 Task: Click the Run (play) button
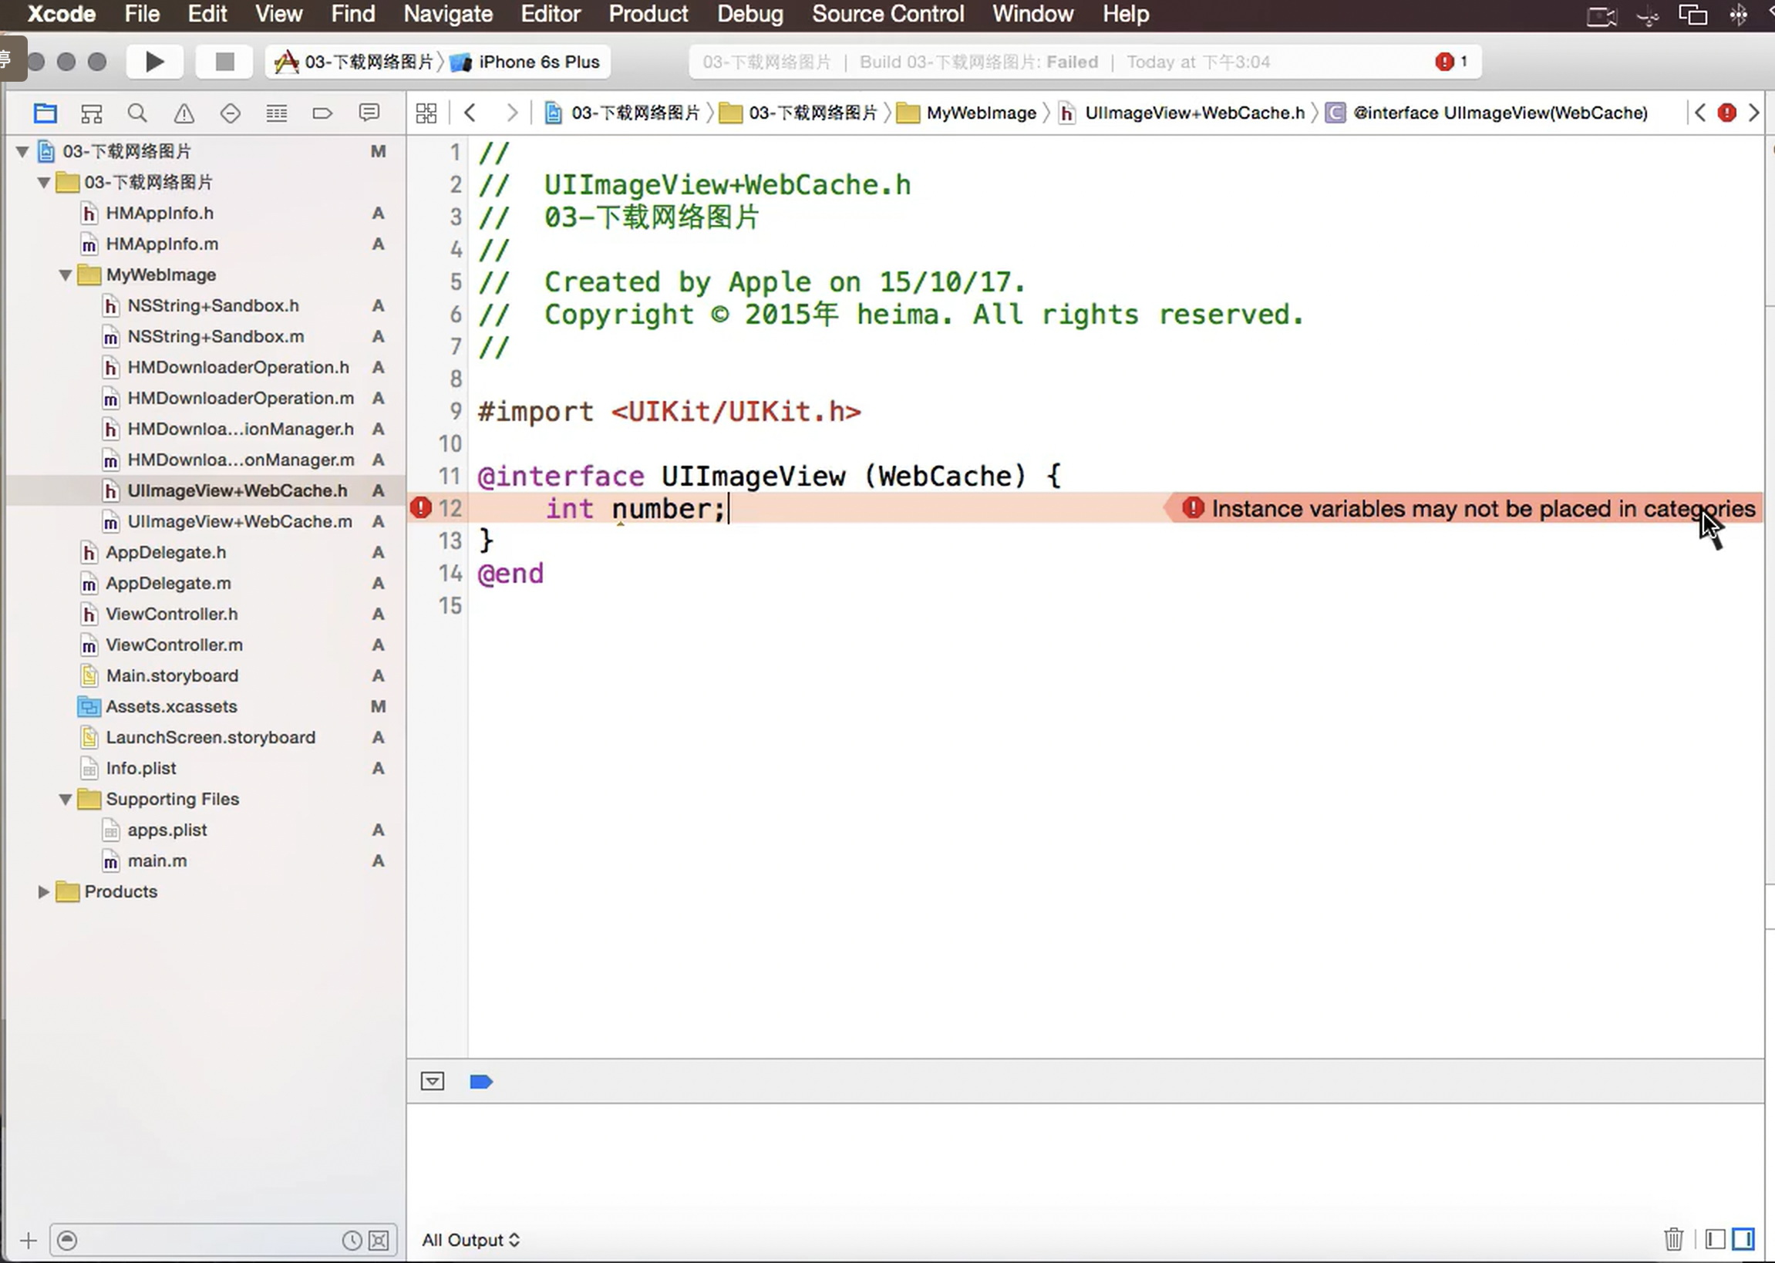point(154,62)
